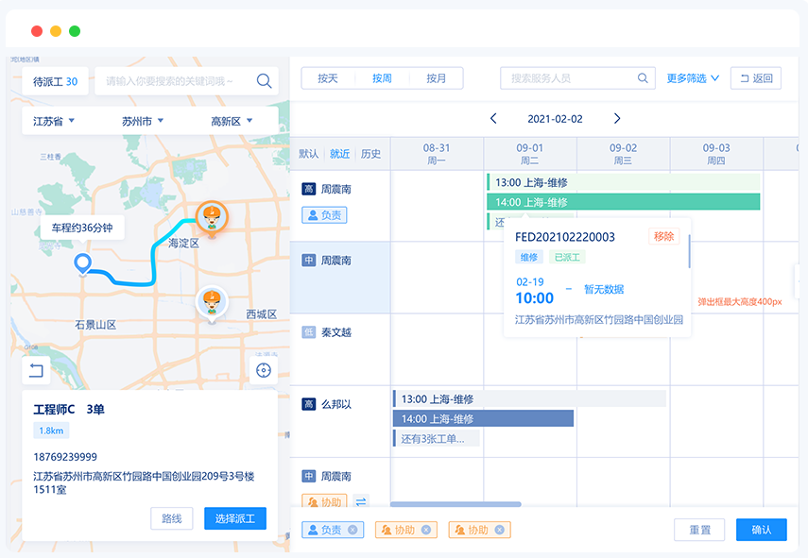Select 历史 sort tab
Screen dimensions: 808x558
[370, 153]
